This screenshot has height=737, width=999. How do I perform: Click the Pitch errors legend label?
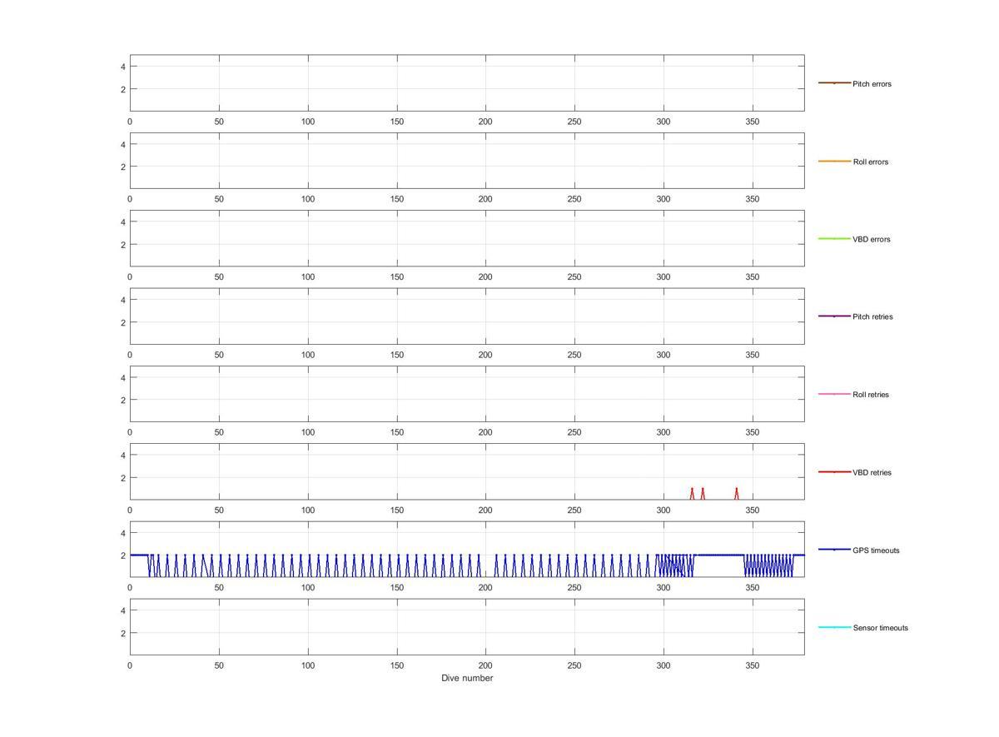coord(872,84)
